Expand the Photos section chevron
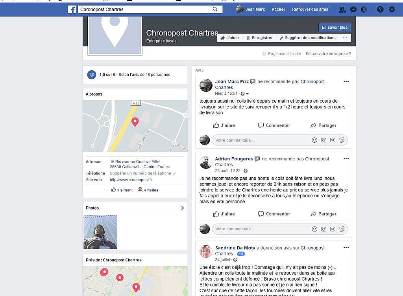 [183, 208]
